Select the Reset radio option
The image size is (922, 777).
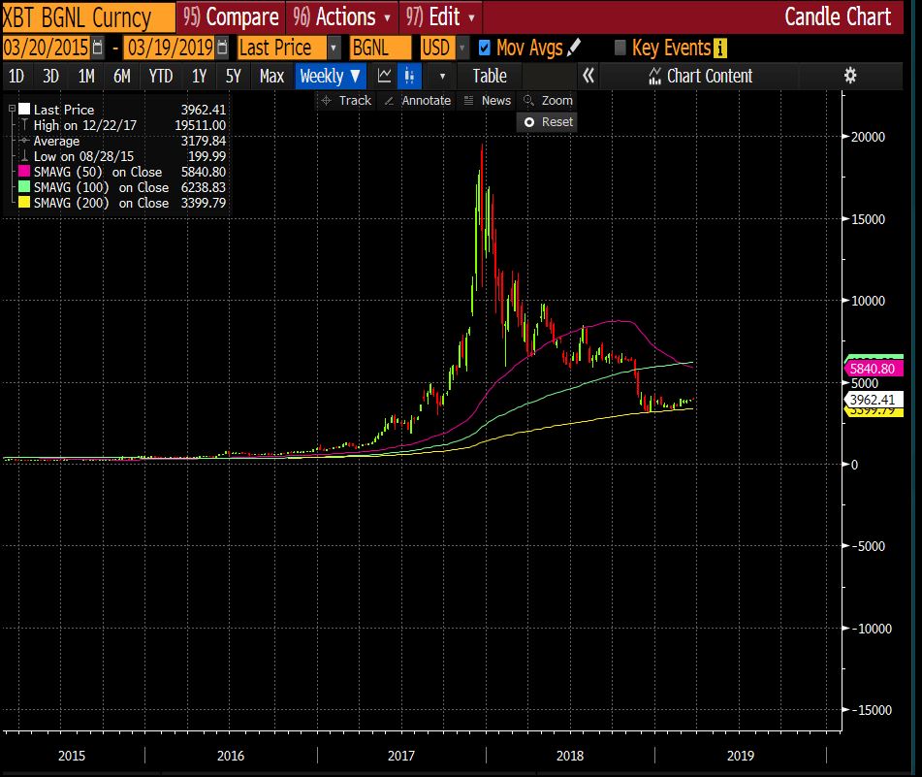point(530,122)
